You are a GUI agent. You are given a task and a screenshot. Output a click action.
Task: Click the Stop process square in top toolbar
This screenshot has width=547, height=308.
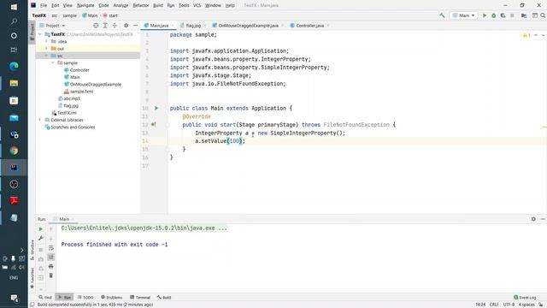[512, 15]
